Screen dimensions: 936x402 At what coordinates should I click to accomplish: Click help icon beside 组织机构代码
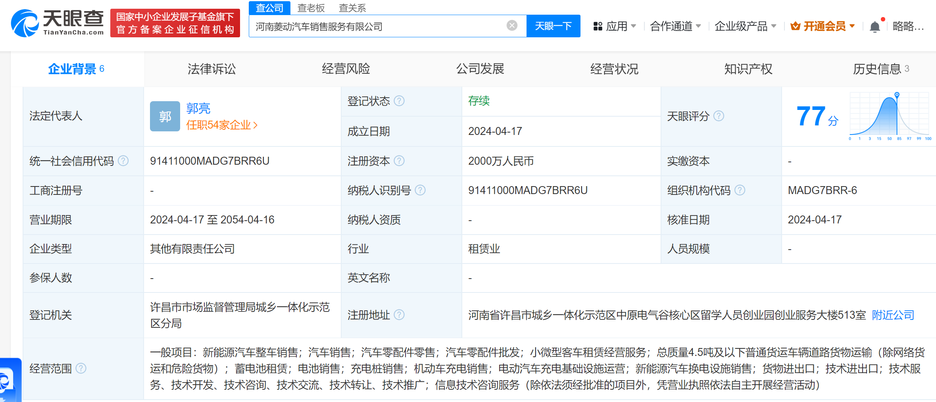click(740, 190)
